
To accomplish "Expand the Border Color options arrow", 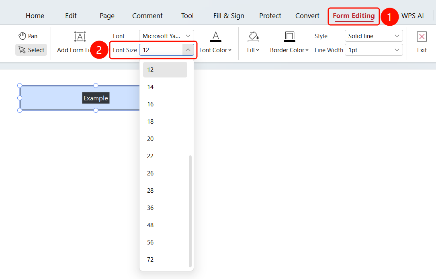I will tap(307, 50).
